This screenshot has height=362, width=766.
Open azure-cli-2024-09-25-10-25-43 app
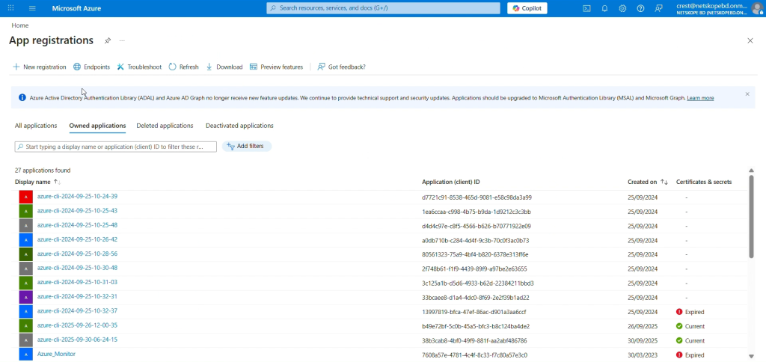click(77, 211)
